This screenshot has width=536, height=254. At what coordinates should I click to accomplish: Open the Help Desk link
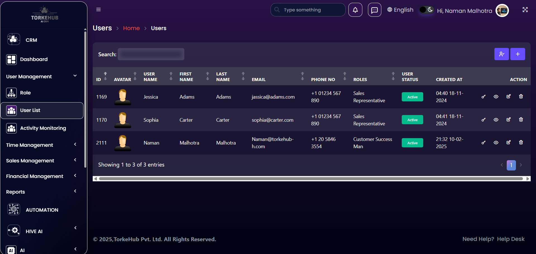click(510, 239)
